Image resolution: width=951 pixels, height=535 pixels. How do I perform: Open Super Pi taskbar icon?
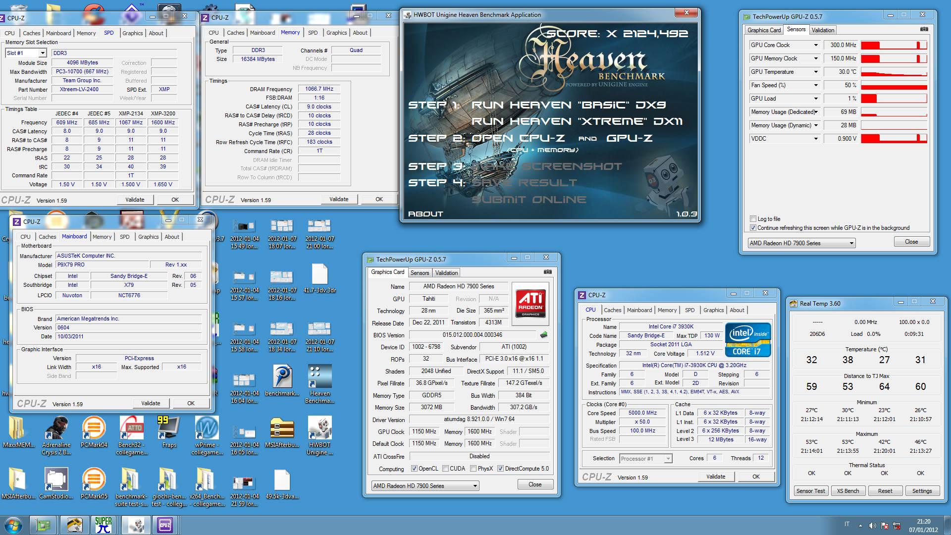coord(104,525)
